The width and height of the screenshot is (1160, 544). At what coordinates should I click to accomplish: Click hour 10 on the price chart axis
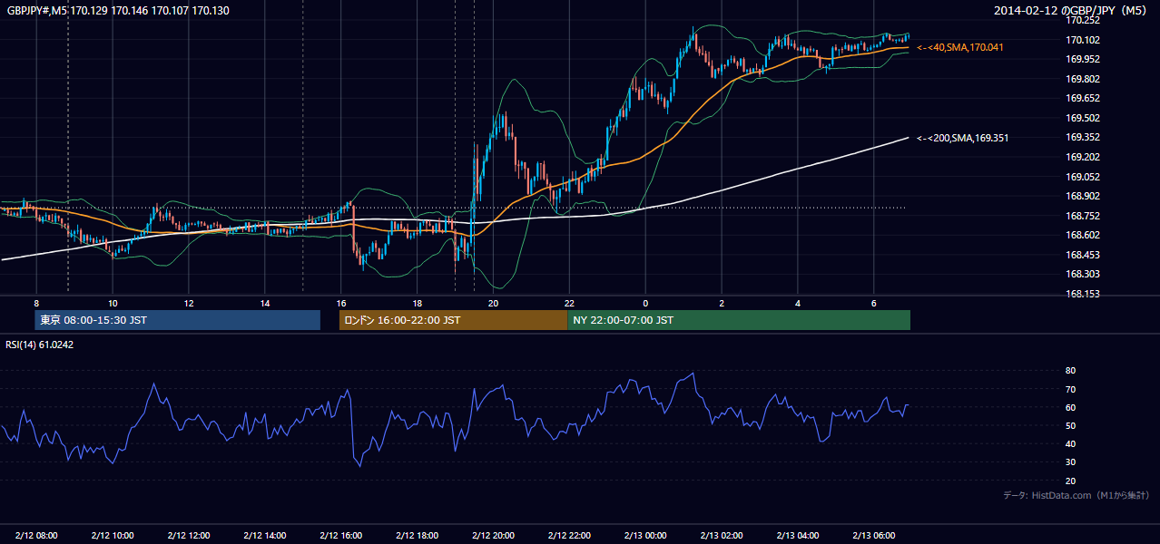click(x=113, y=303)
